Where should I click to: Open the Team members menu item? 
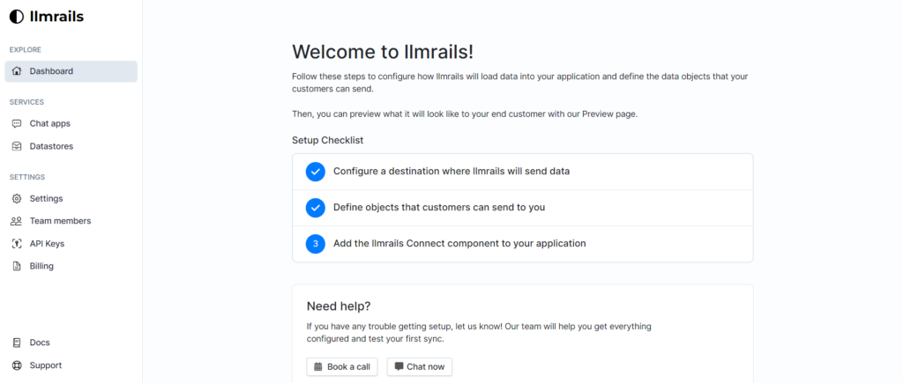(71, 221)
